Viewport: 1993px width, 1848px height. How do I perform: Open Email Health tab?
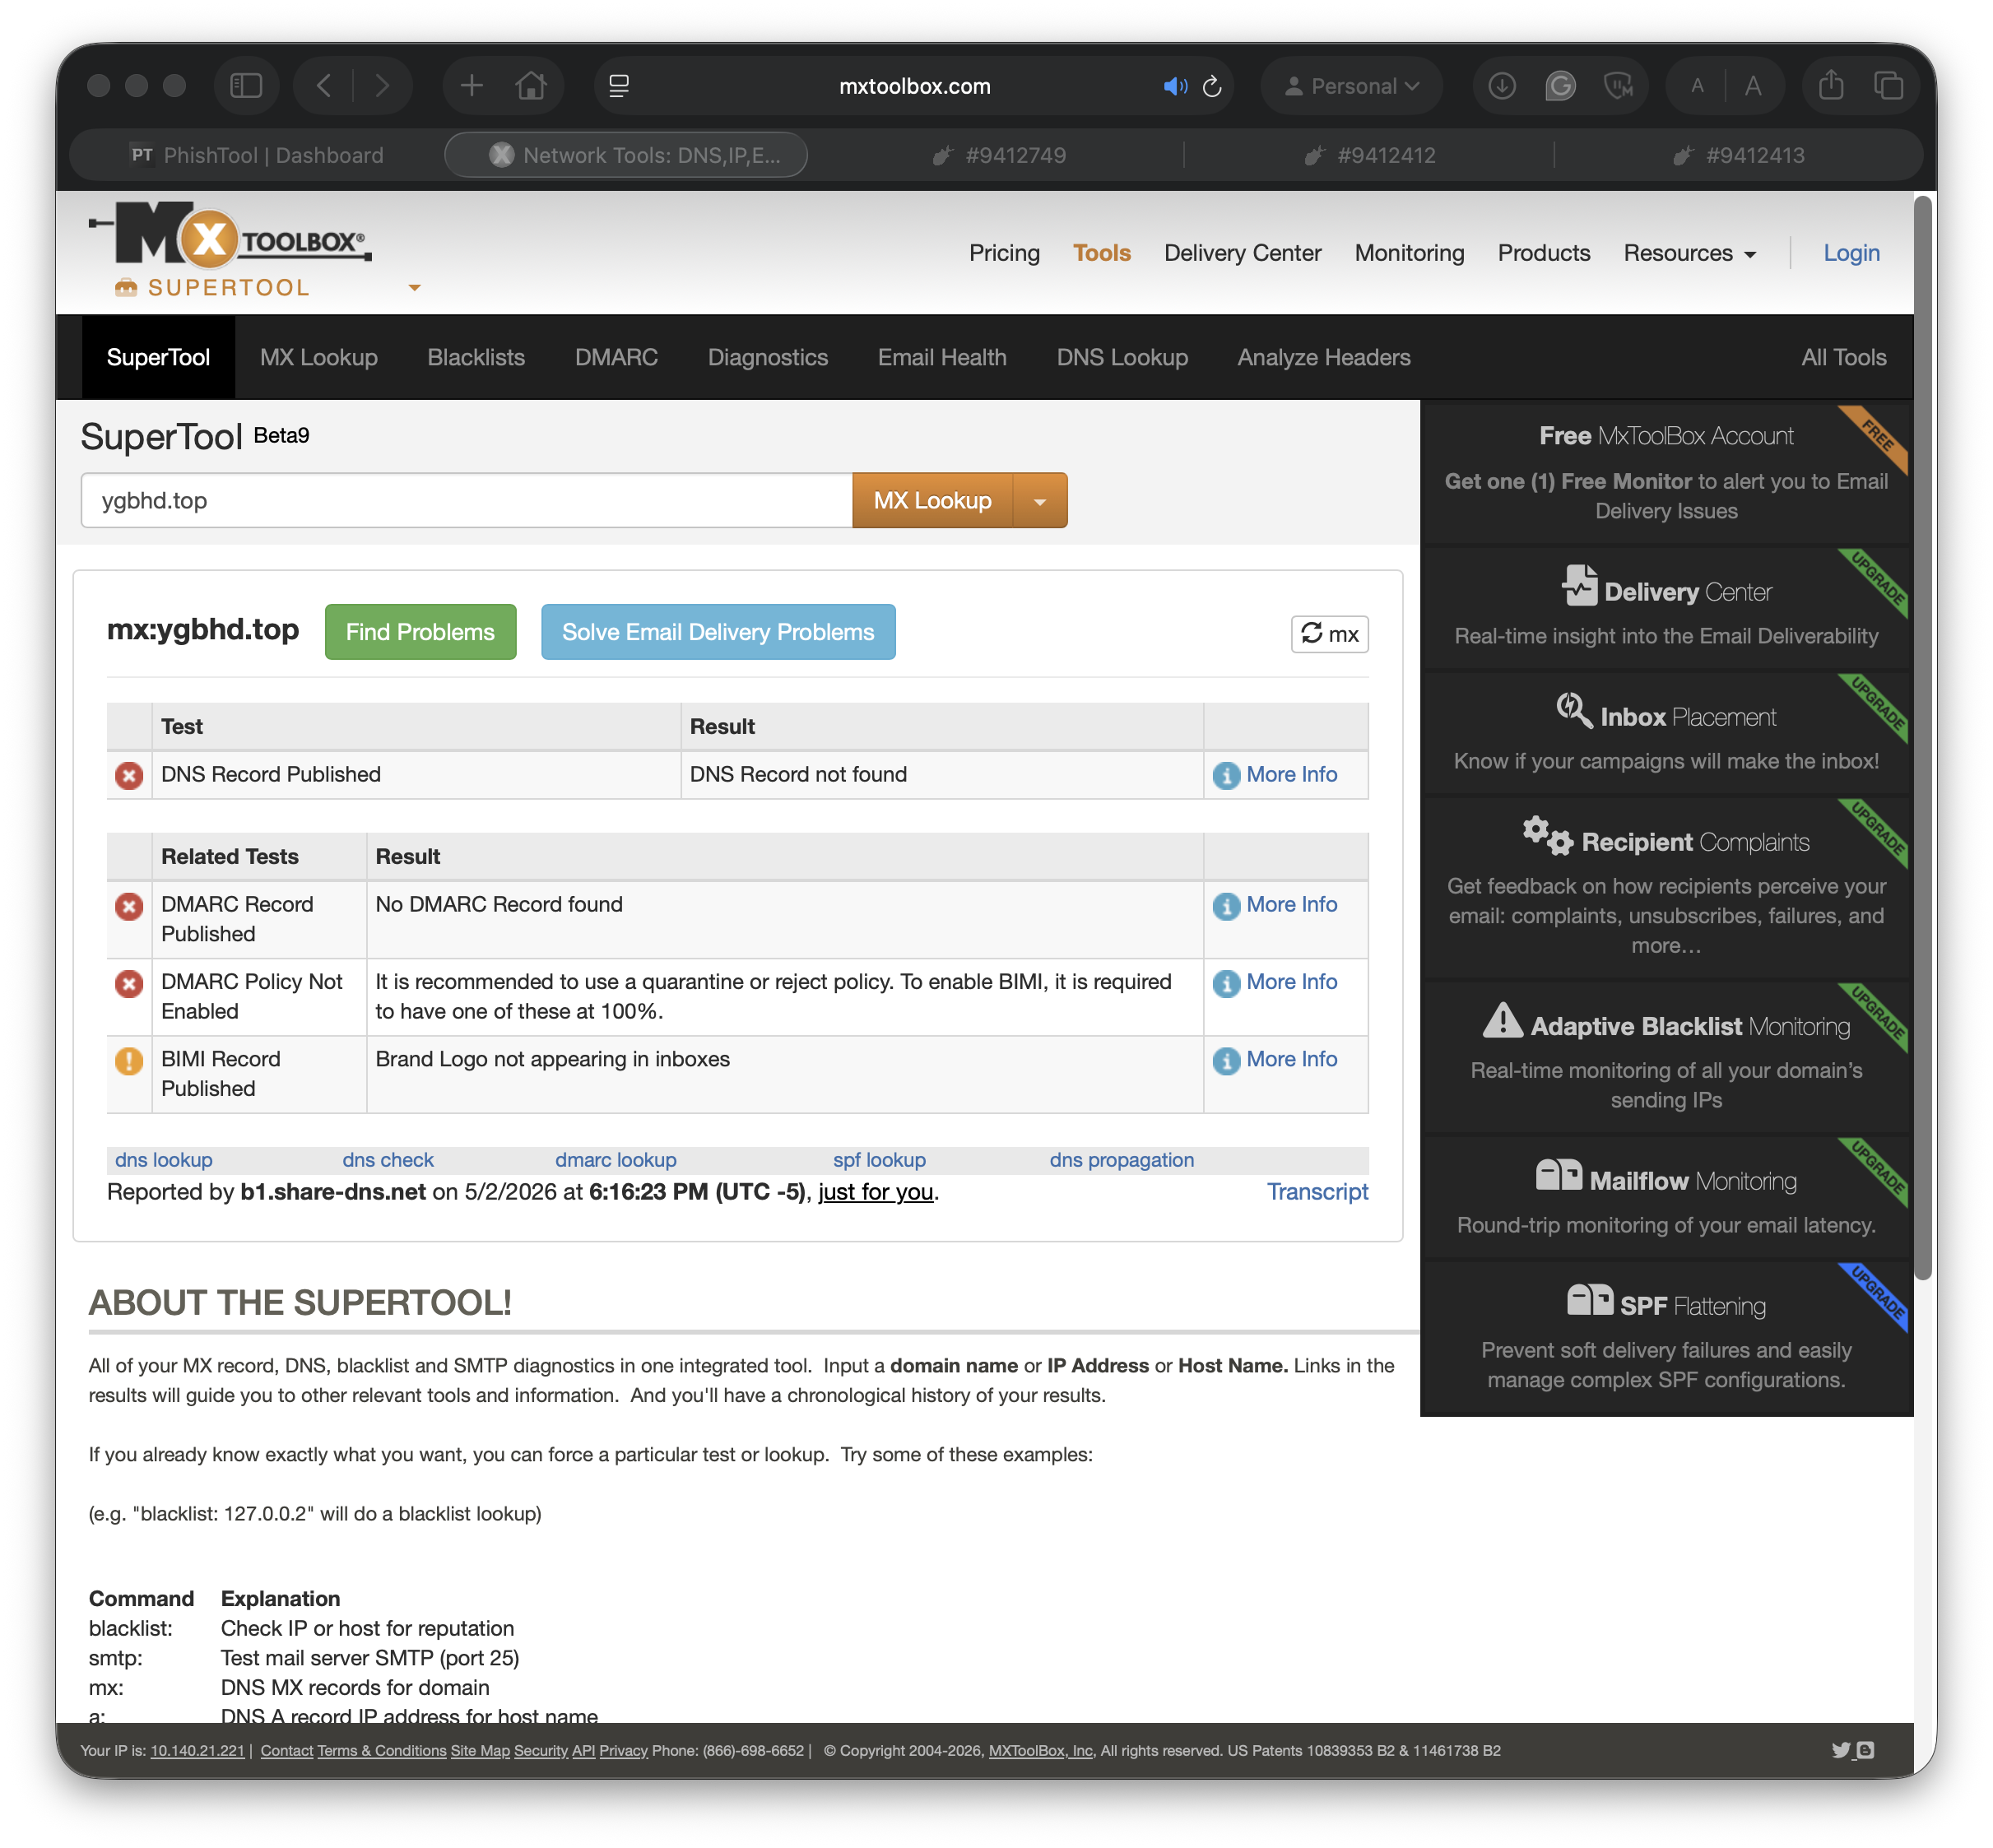(x=942, y=358)
